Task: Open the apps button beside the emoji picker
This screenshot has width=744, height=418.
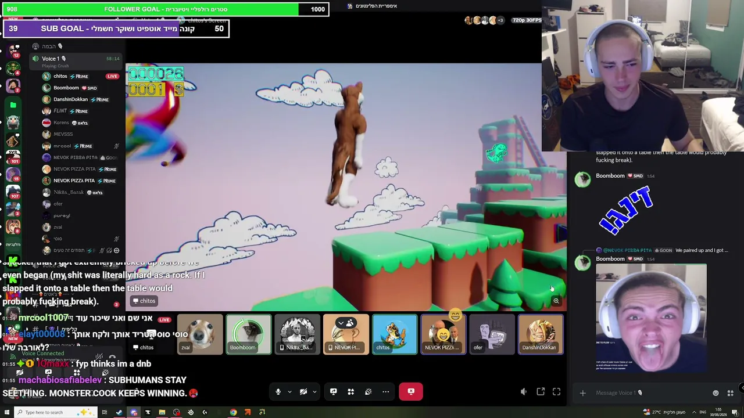Action: tap(730, 393)
